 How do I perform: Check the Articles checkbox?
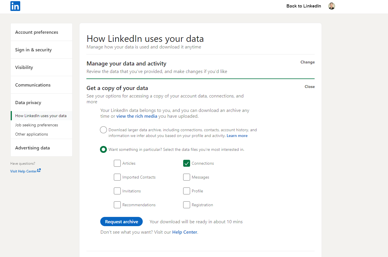pyautogui.click(x=117, y=163)
